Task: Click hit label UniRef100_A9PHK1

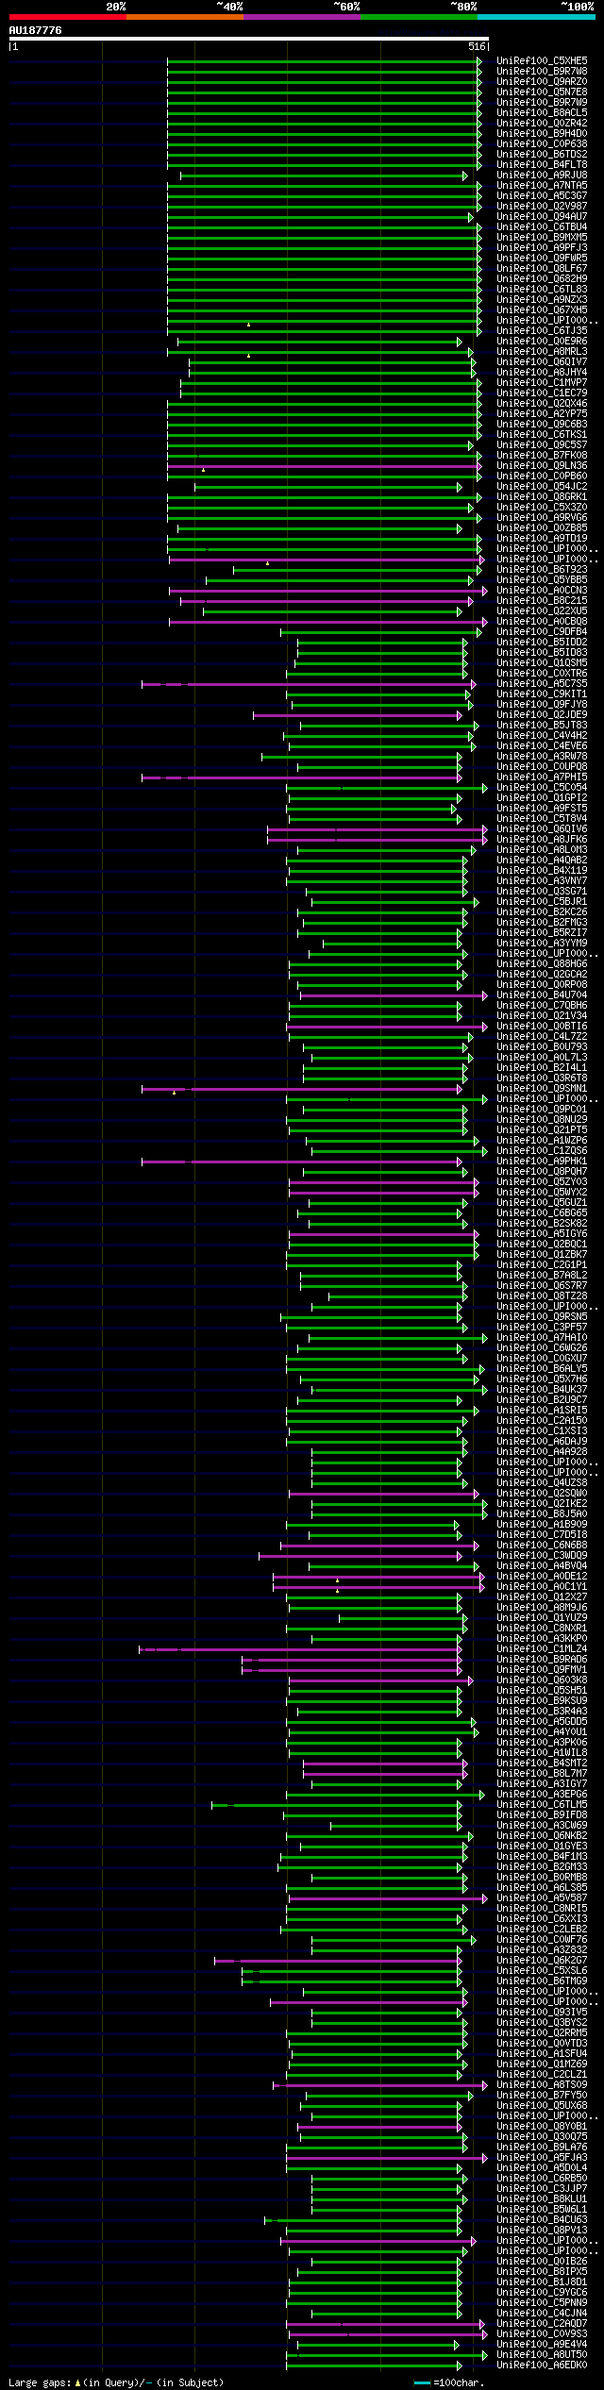Action: [x=542, y=1161]
